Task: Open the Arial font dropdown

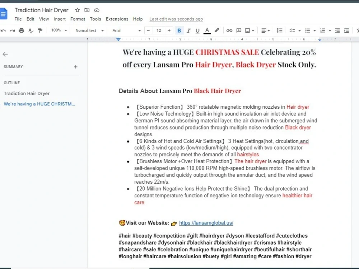Action: point(126,30)
